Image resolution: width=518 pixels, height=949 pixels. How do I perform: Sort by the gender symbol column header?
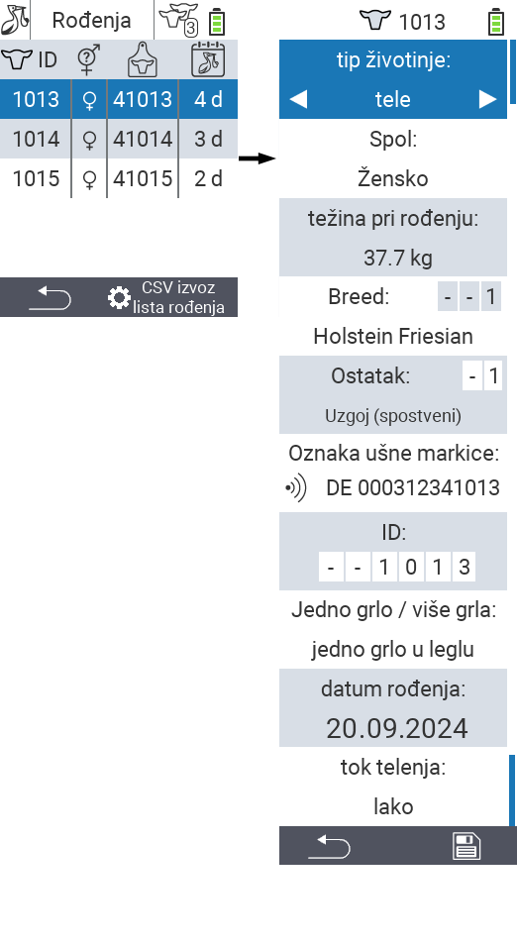(89, 59)
